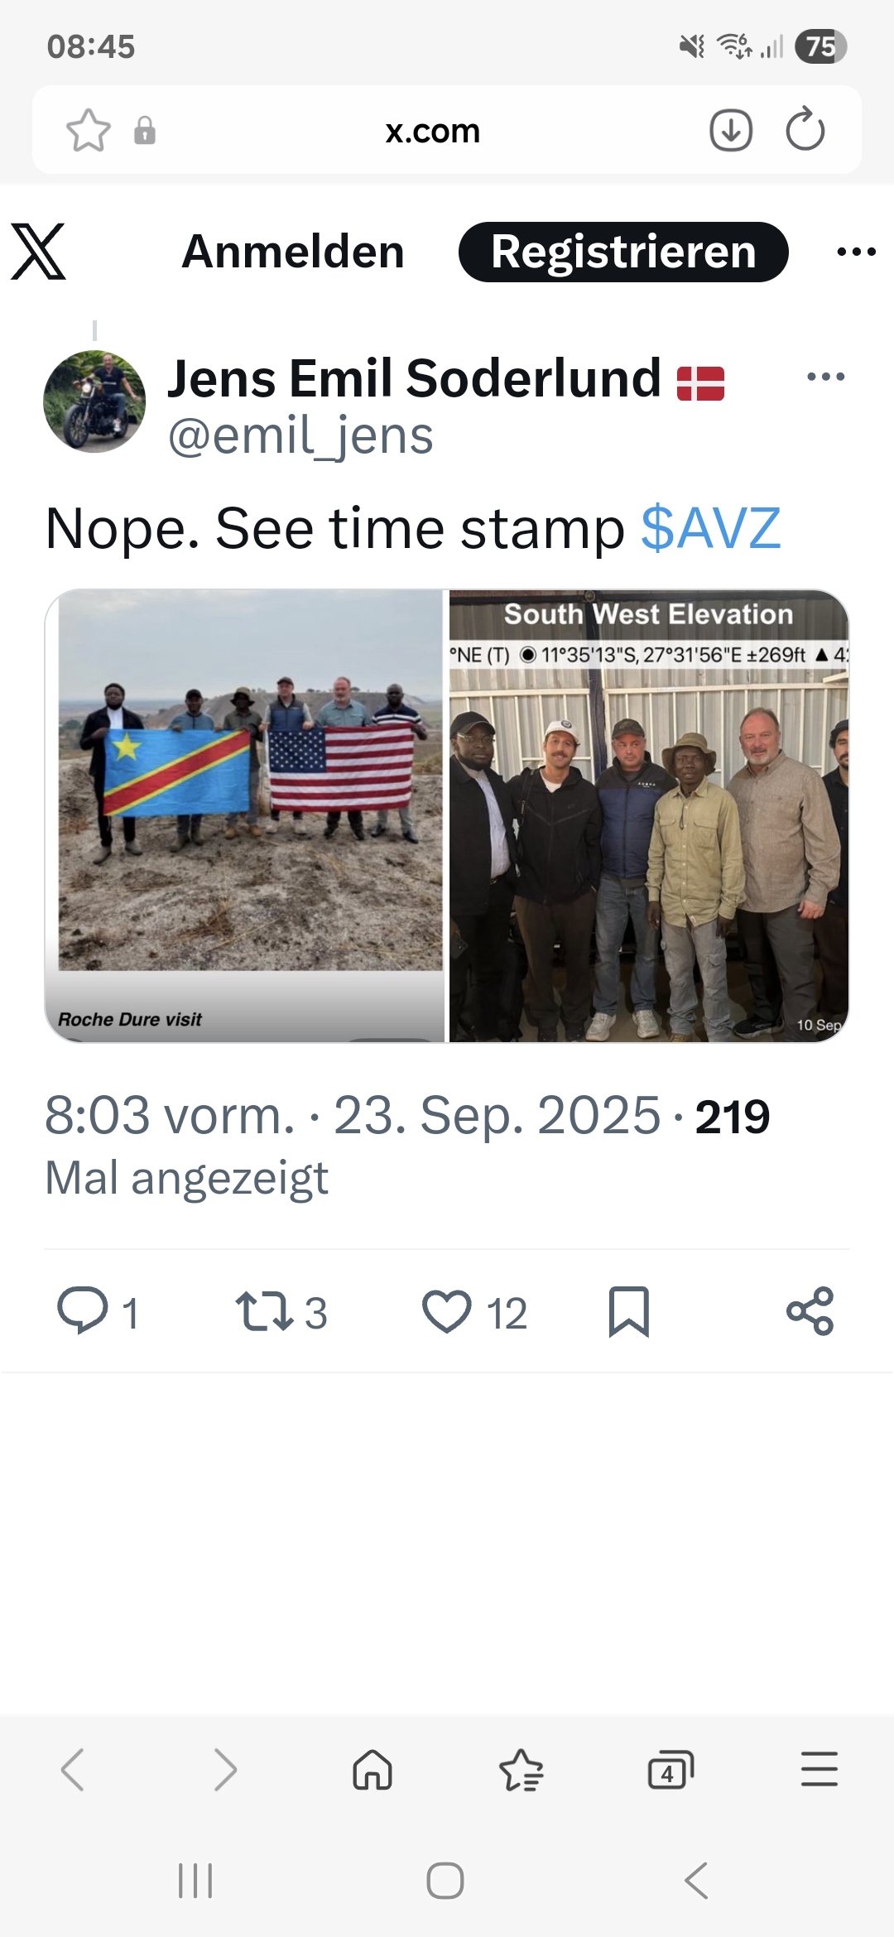Go to browser home page
This screenshot has height=1937, width=894.
click(372, 1770)
